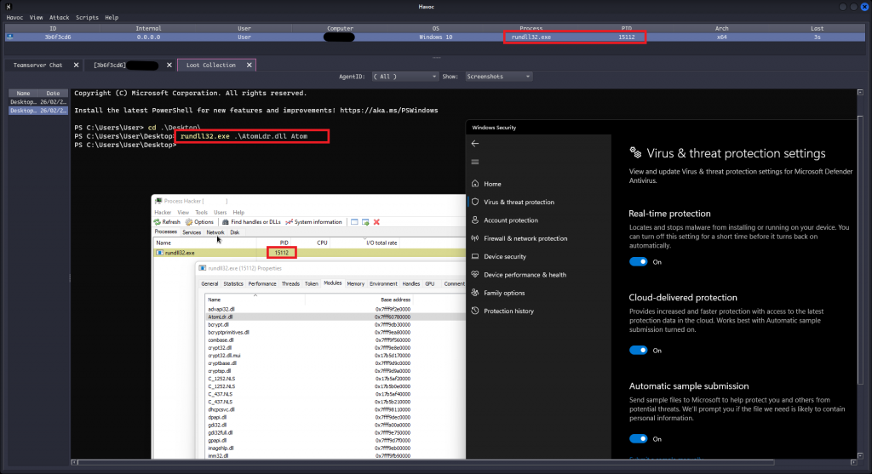Disable Cloud-delivered protection toggle

tap(638, 350)
